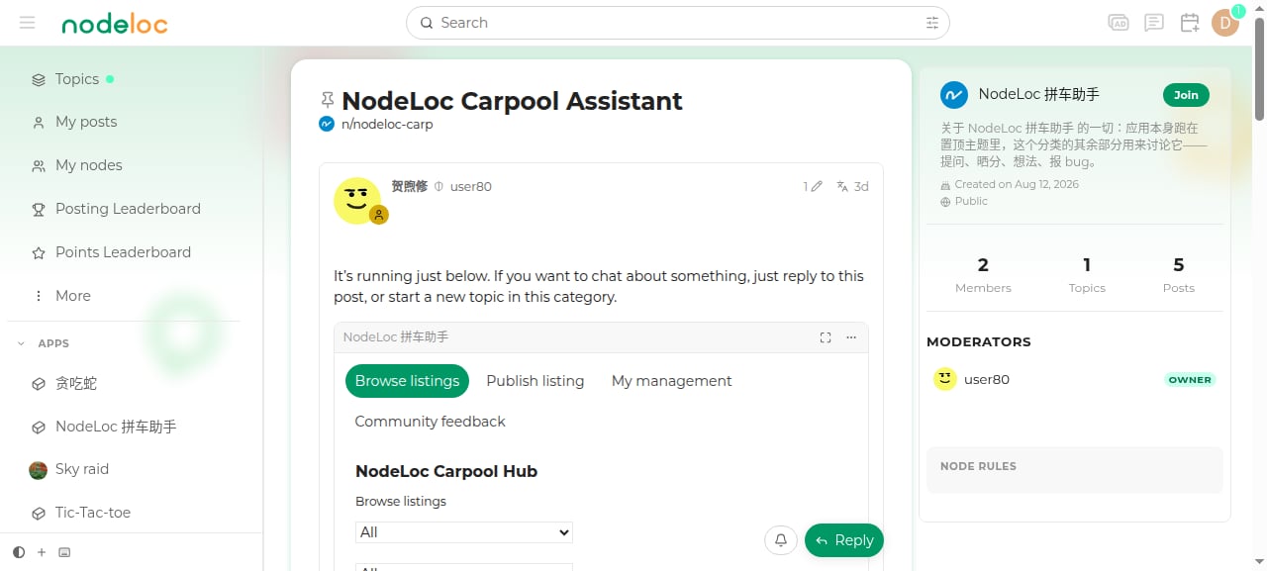Focus the Search input field
Image resolution: width=1267 pixels, height=571 pixels.
(x=677, y=23)
